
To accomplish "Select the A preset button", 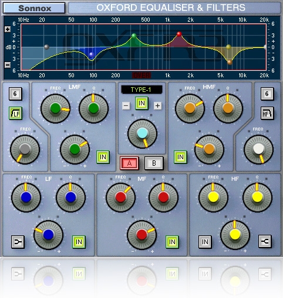I will pos(129,163).
